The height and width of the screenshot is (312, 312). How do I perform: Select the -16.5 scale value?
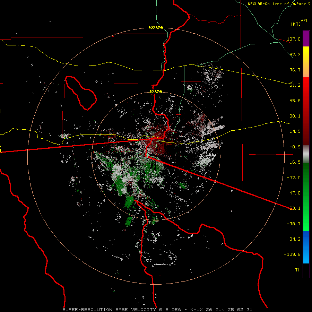294,162
